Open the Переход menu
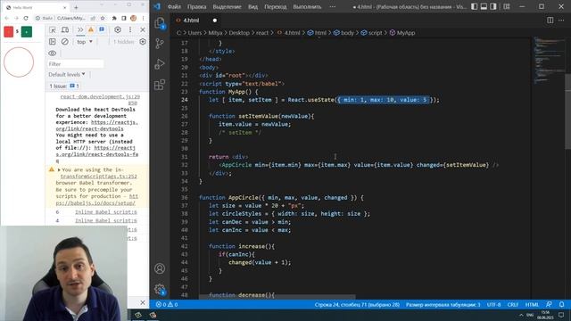 276,6
